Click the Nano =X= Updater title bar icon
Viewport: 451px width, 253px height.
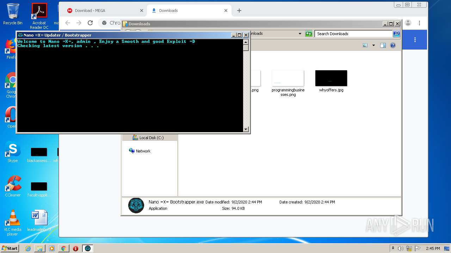[x=20, y=35]
